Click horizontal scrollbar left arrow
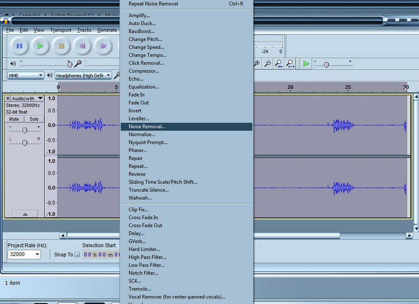 click(x=63, y=236)
